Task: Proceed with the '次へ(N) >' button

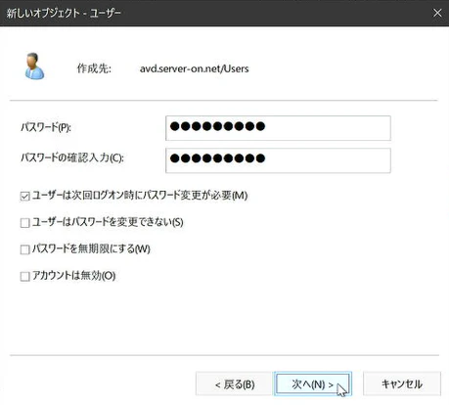Action: [313, 383]
